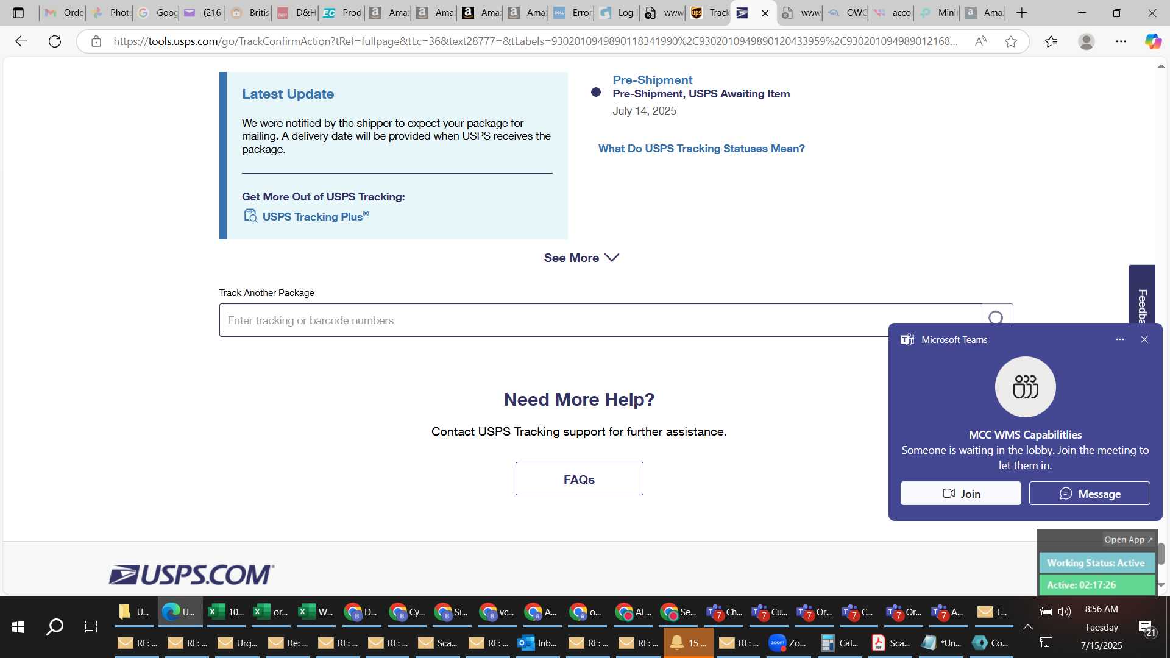The height and width of the screenshot is (658, 1170).
Task: Click the USPS.COM footer logo
Action: pos(191,574)
